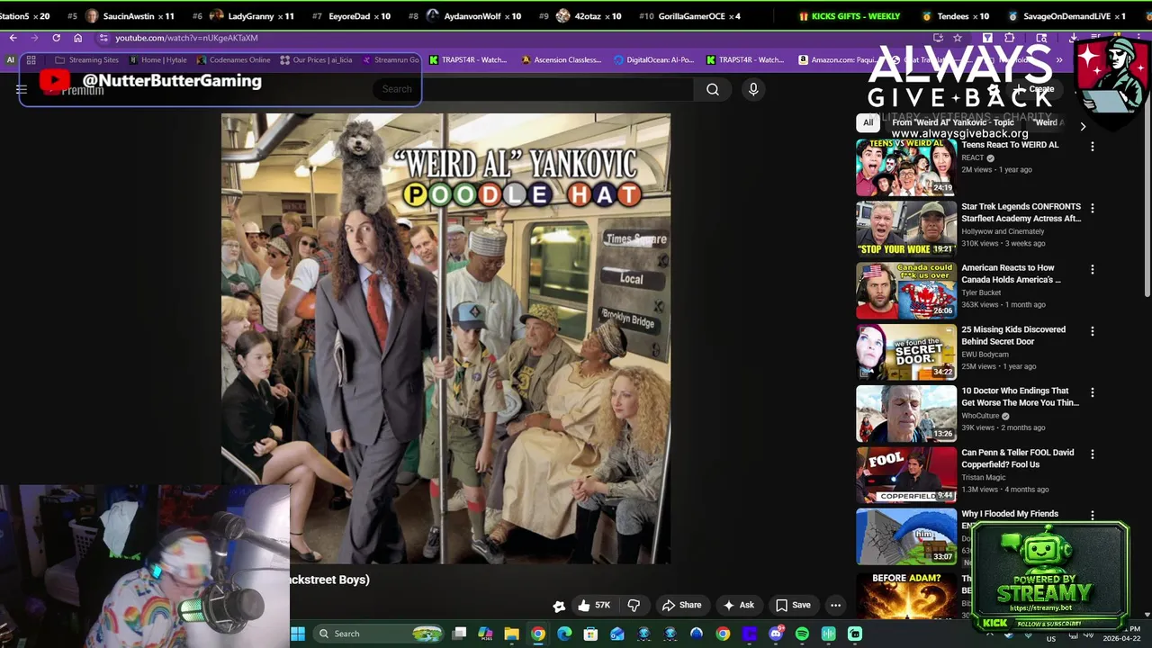1152x648 pixels.
Task: Click the browser home icon
Action: (x=77, y=38)
